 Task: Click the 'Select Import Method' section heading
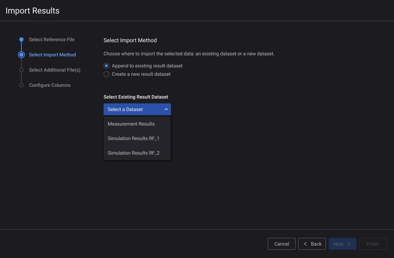coord(130,40)
